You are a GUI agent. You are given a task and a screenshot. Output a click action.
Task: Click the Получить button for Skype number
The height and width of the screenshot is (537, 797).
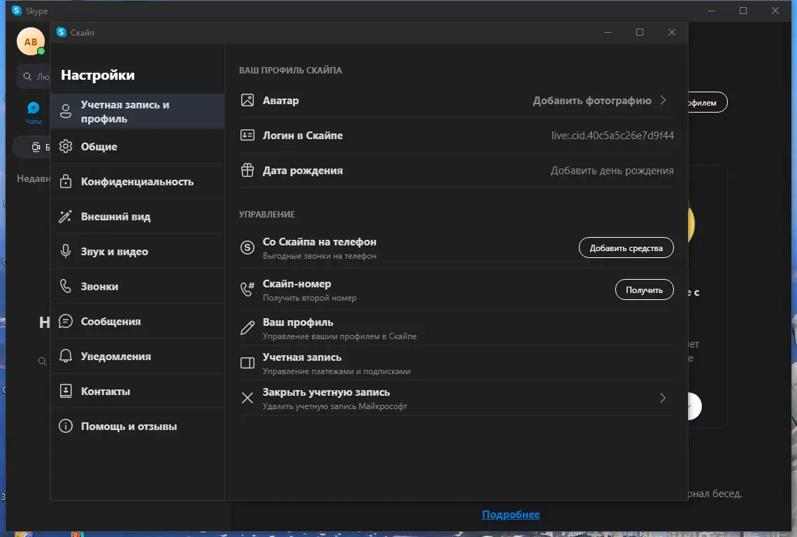[x=644, y=289]
